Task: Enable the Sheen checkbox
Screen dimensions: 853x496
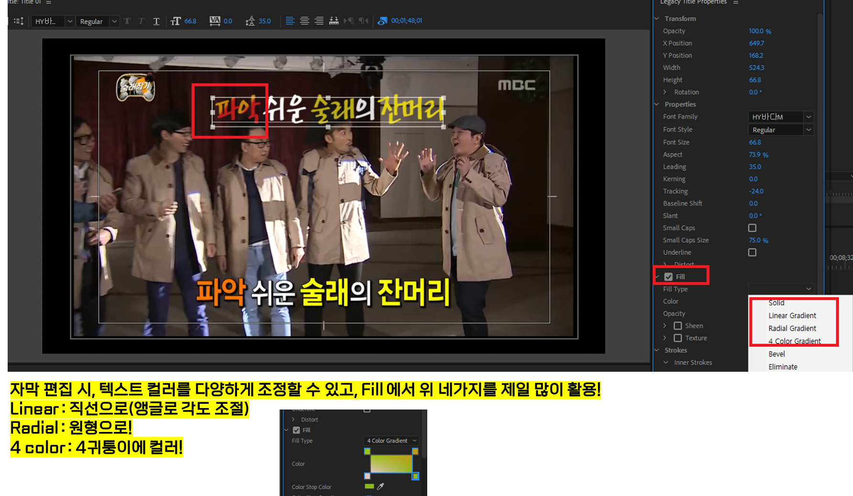Action: tap(678, 326)
